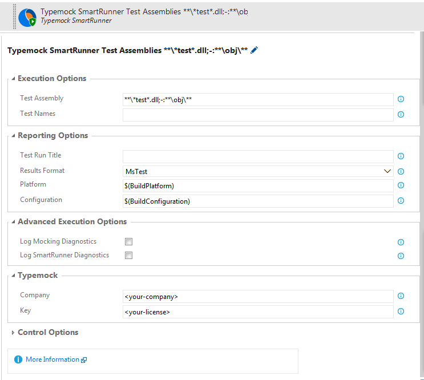Open the More Information link

point(53,359)
